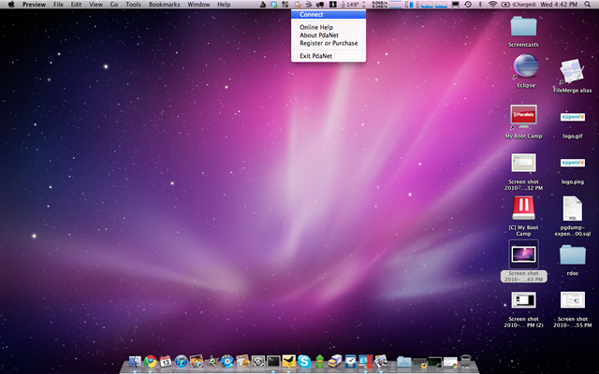This screenshot has height=374, width=599.
Task: Open the Trash in the Dock
Action: click(466, 361)
